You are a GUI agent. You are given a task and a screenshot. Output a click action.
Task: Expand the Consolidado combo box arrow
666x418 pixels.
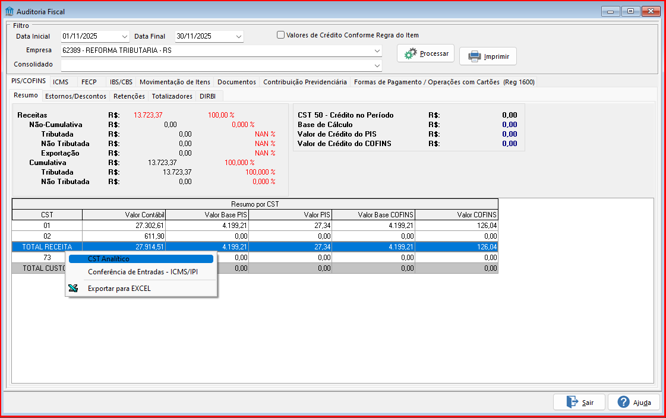[377, 65]
